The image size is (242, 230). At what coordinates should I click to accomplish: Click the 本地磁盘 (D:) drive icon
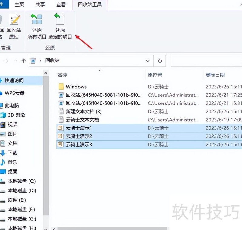(3, 191)
